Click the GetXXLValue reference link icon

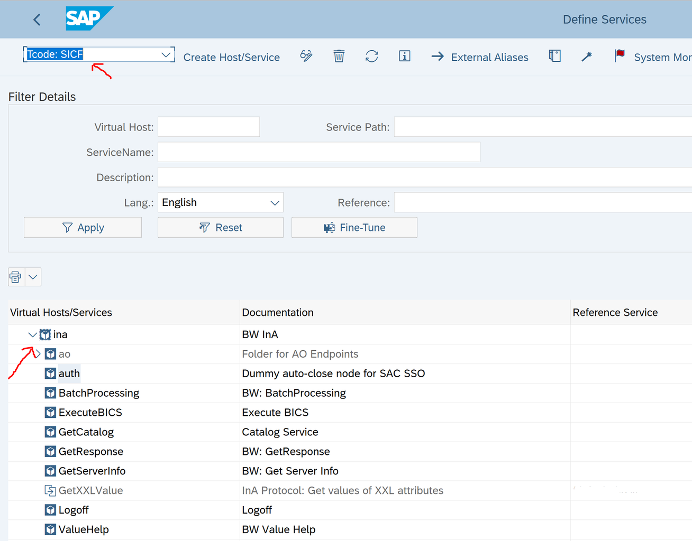(x=50, y=491)
